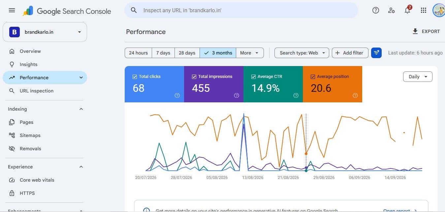Open Average CTR help icon
445x212 pixels.
296,95
